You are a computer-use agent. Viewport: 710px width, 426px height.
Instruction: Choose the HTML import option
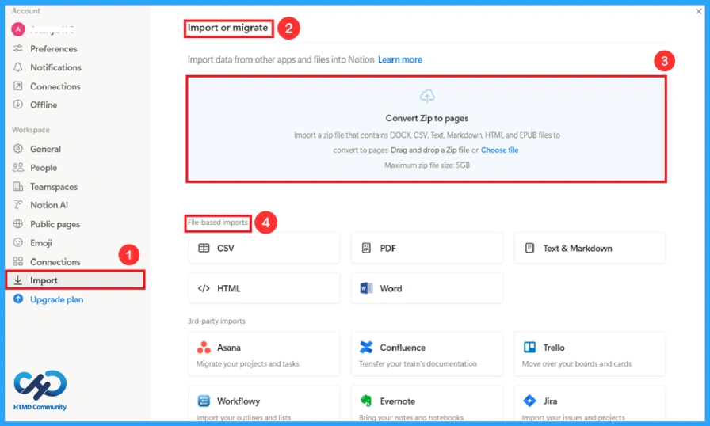tap(264, 288)
